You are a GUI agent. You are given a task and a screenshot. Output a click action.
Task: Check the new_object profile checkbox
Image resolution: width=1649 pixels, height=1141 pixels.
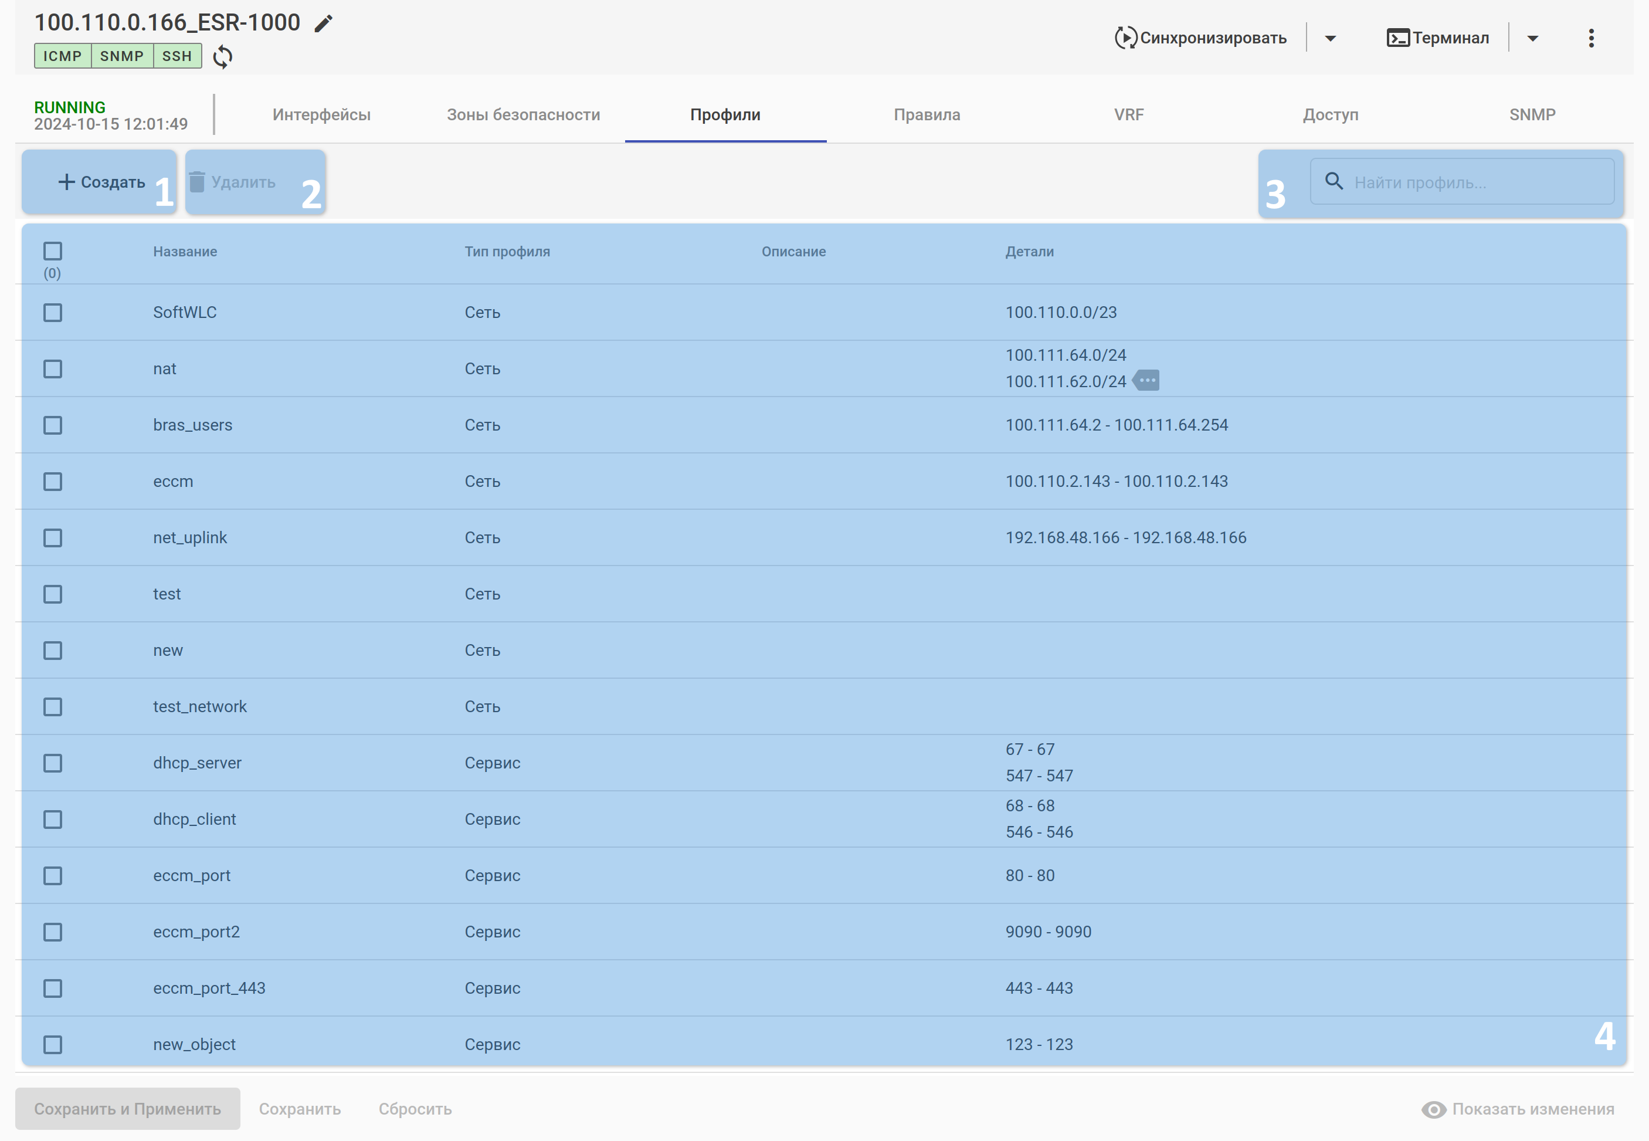pos(53,1044)
